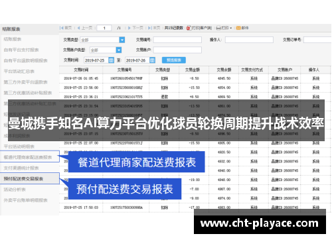Click amount value -9.00
The width and height of the screenshot is (332, 240).
[x=195, y=198]
